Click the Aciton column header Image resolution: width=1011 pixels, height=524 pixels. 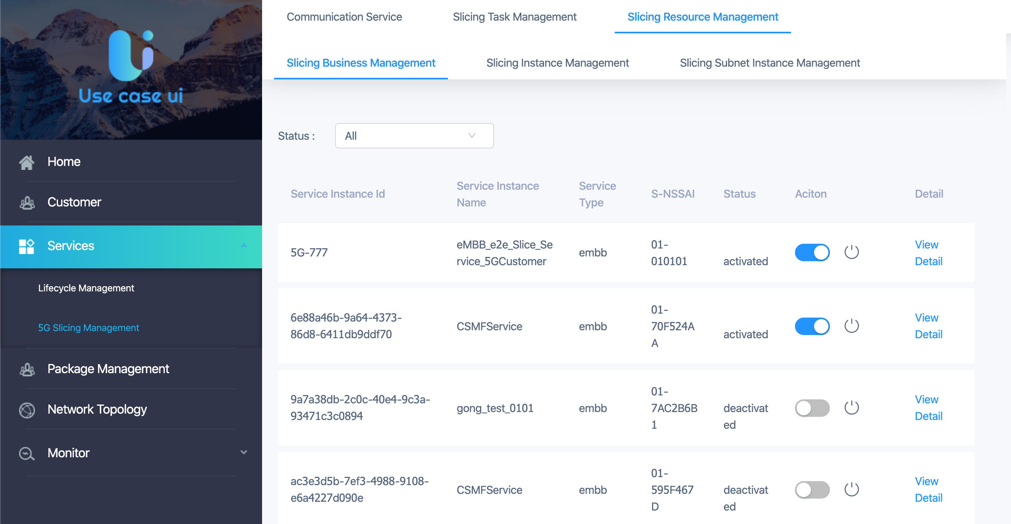point(810,194)
